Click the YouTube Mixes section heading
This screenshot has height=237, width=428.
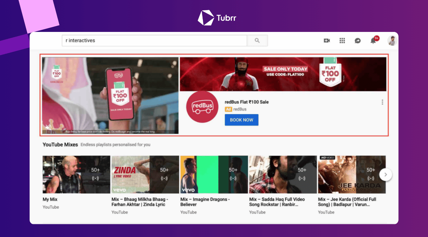pos(60,144)
